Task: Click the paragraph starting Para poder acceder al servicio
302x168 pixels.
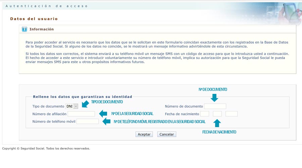Action: [x=157, y=44]
